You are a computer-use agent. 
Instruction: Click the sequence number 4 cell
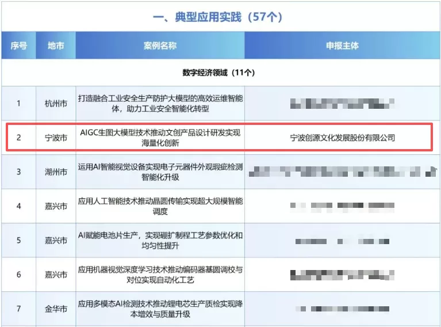18,206
